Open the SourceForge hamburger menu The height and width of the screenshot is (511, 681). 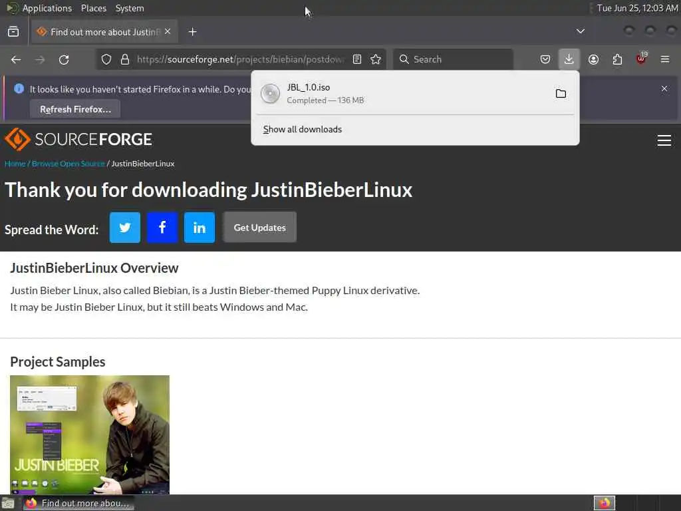(x=664, y=140)
